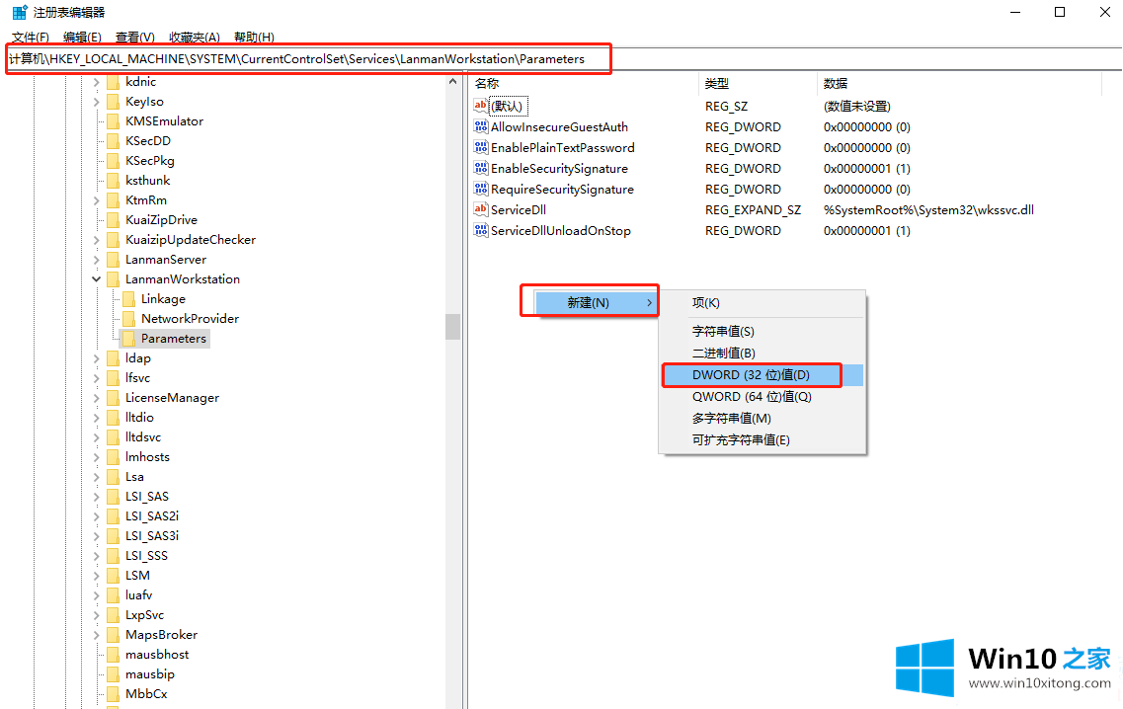Select 字符串值(S) menu entry
The height and width of the screenshot is (709, 1123).
pos(762,332)
